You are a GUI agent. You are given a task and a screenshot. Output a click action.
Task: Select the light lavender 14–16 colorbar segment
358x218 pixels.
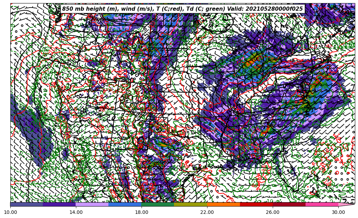92,204
